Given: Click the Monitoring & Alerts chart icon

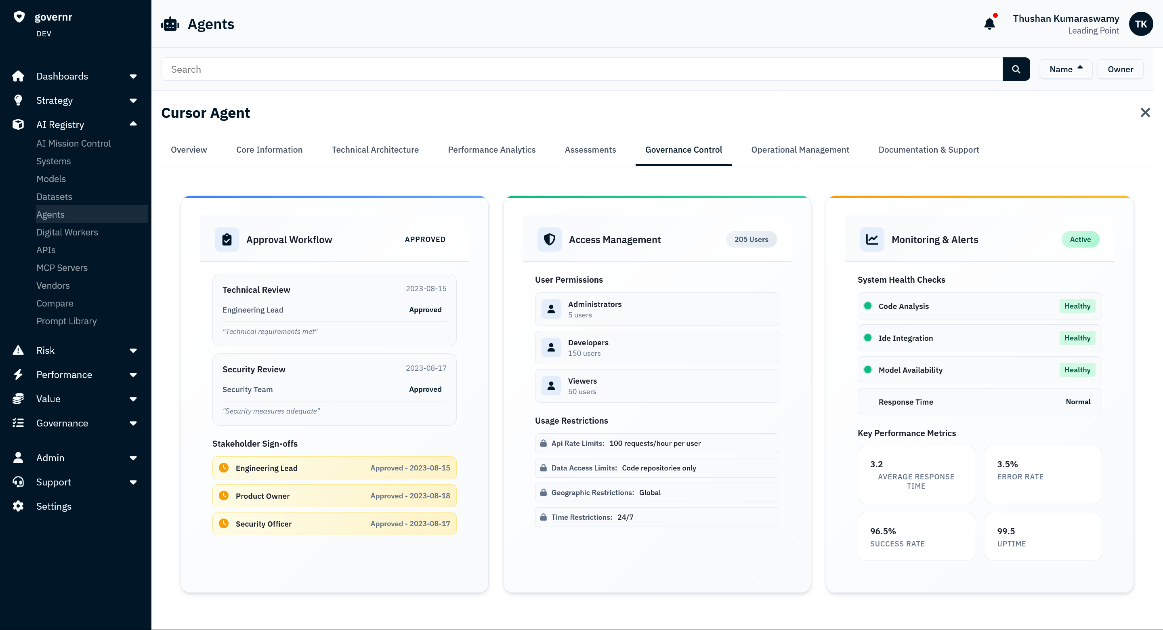Looking at the screenshot, I should 871,239.
